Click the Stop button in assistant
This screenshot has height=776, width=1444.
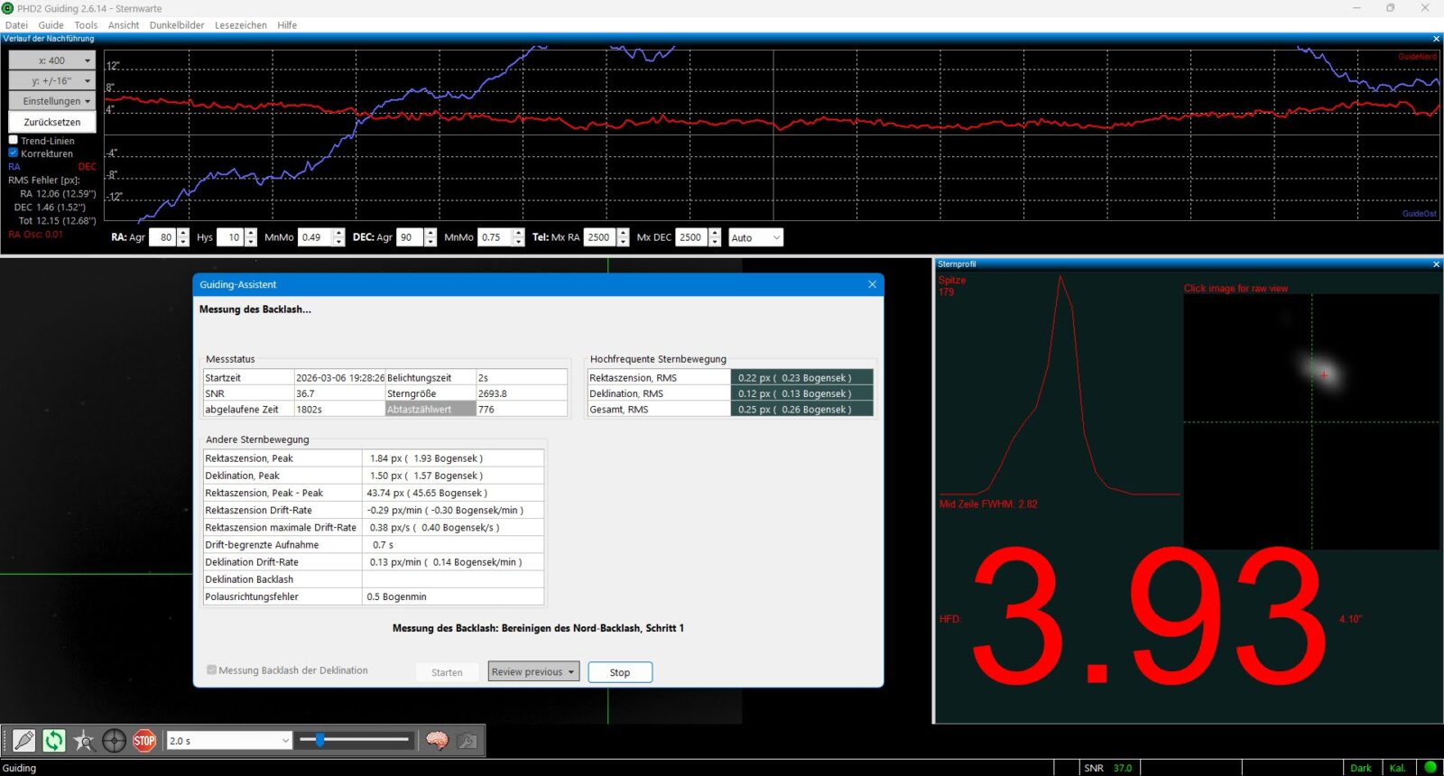(x=620, y=672)
